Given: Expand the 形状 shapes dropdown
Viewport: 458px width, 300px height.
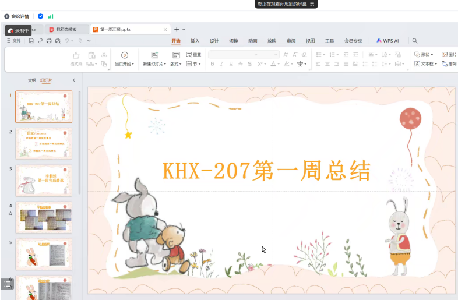Looking at the screenshot, I should [425, 54].
